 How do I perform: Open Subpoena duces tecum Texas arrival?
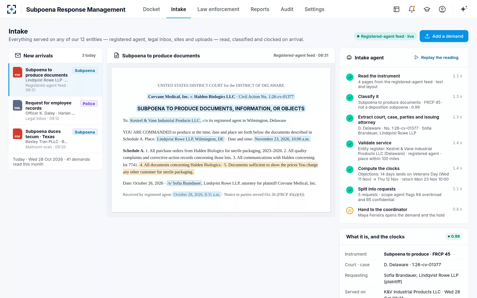pyautogui.click(x=55, y=139)
